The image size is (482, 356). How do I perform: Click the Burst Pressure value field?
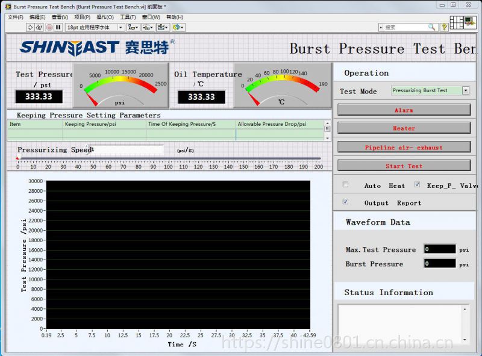tap(440, 263)
